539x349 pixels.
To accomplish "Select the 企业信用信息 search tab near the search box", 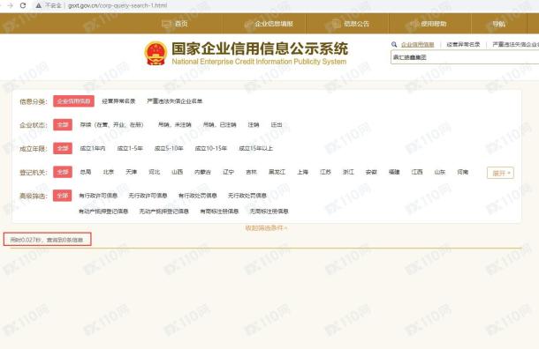I will pyautogui.click(x=417, y=45).
